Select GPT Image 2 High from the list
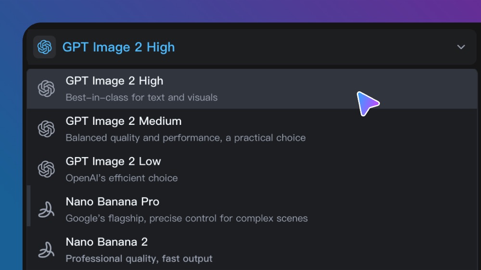The height and width of the screenshot is (270, 481). click(x=252, y=88)
